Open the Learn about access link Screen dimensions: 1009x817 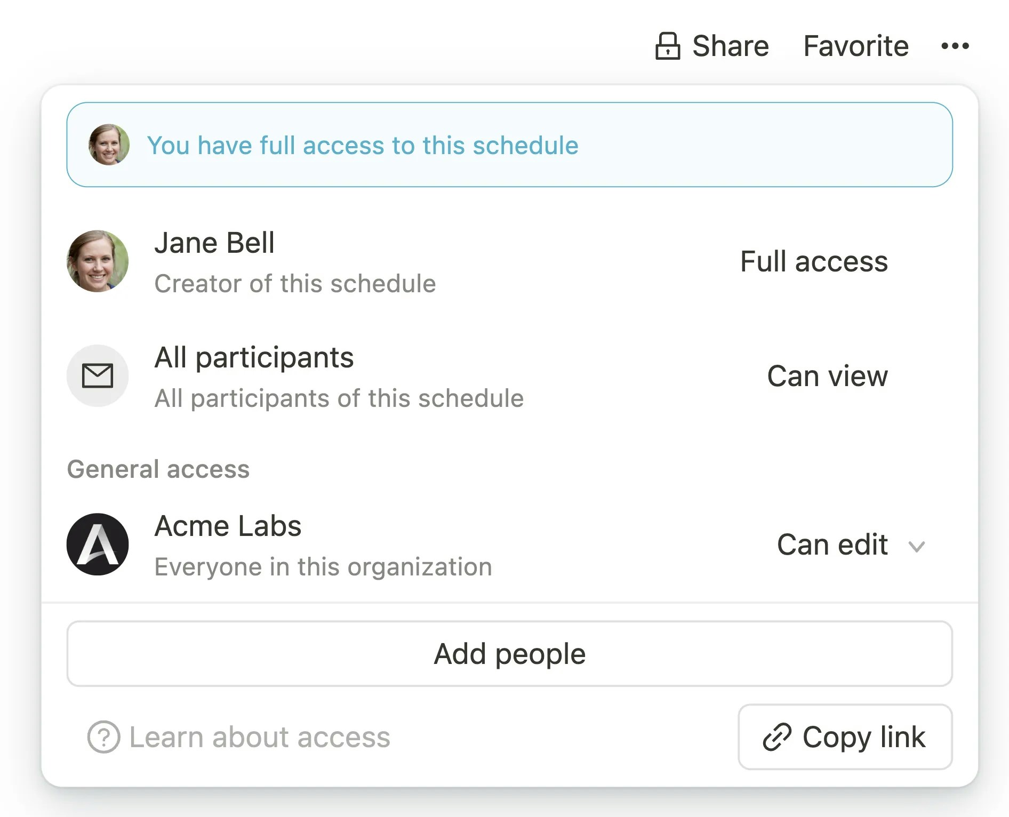[x=260, y=737]
